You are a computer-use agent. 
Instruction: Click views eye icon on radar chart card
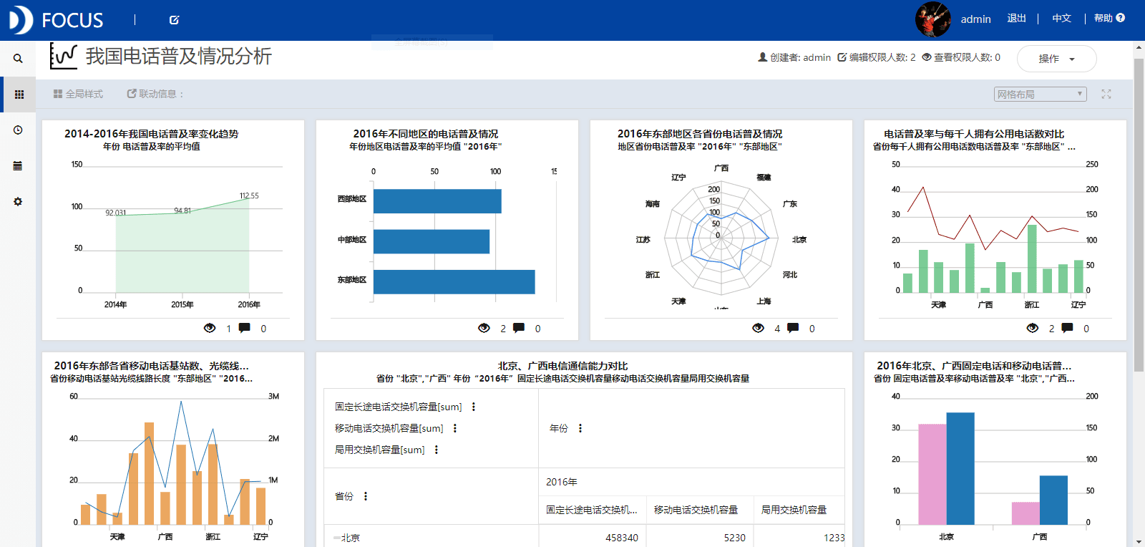pyautogui.click(x=758, y=328)
